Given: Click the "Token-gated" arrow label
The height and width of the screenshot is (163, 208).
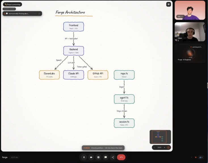Looking at the screenshot, I should 82,67.
